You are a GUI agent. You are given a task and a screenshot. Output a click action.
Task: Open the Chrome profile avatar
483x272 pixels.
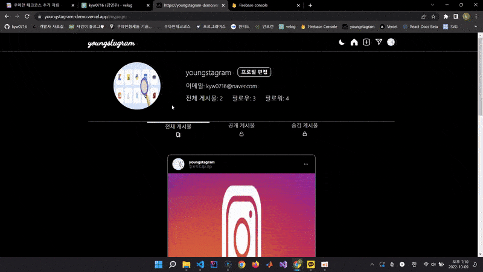(x=466, y=17)
